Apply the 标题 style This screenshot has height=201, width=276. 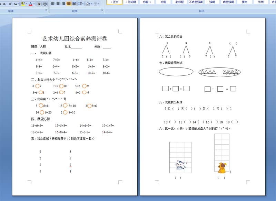(x=163, y=2)
